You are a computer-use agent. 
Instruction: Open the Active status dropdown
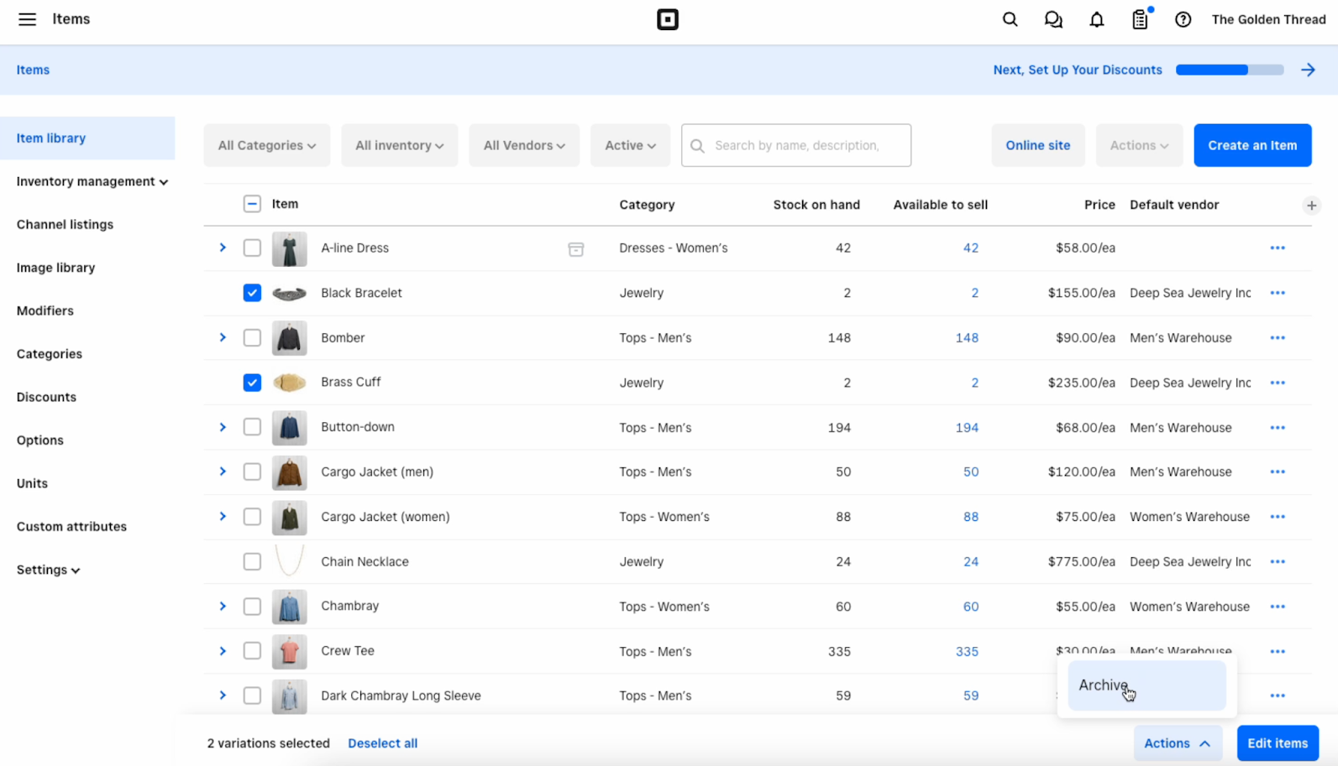tap(630, 145)
